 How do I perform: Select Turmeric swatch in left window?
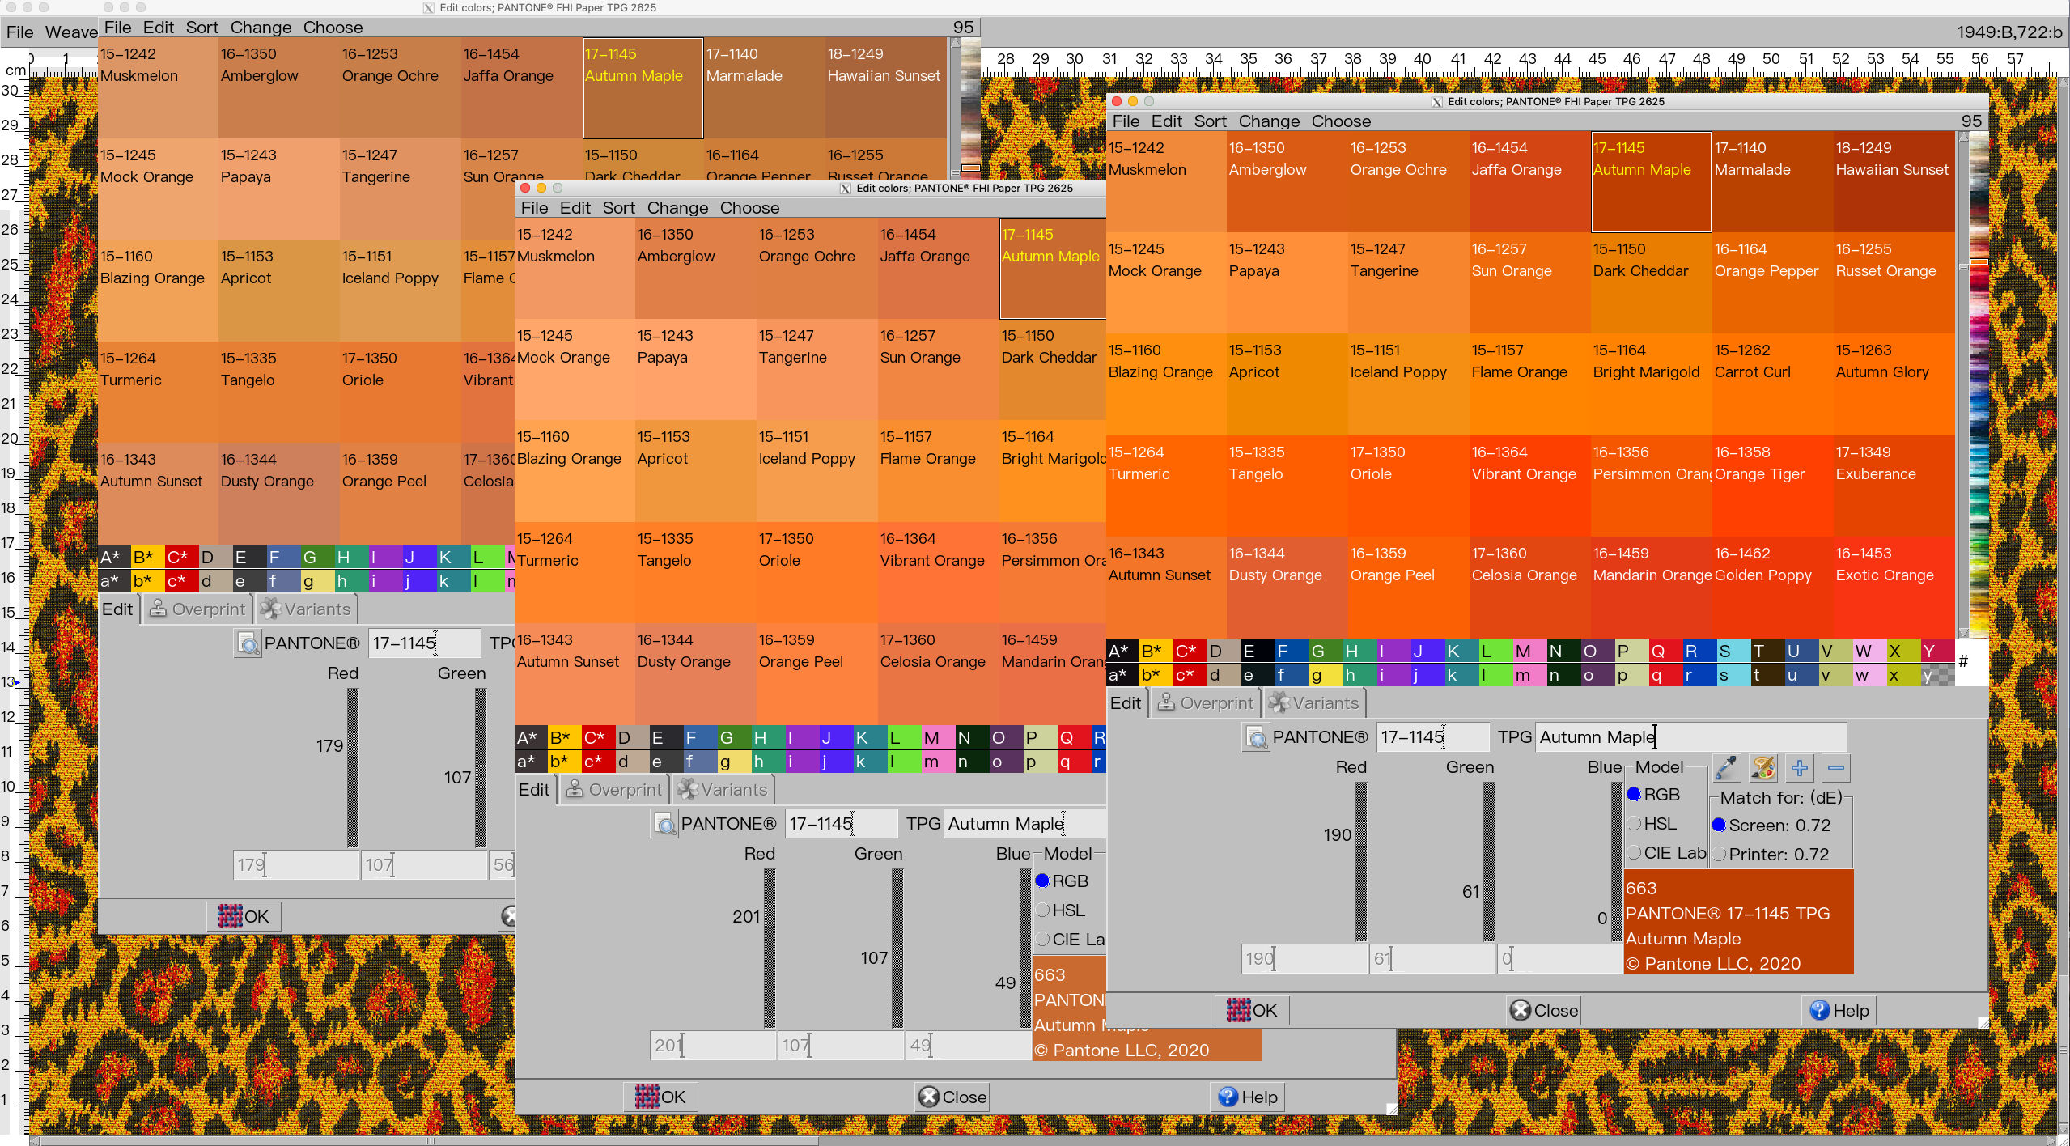[x=158, y=393]
